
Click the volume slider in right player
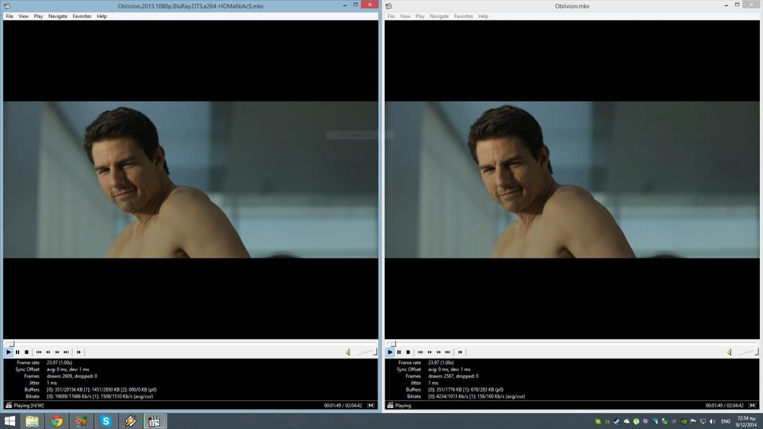pyautogui.click(x=748, y=352)
